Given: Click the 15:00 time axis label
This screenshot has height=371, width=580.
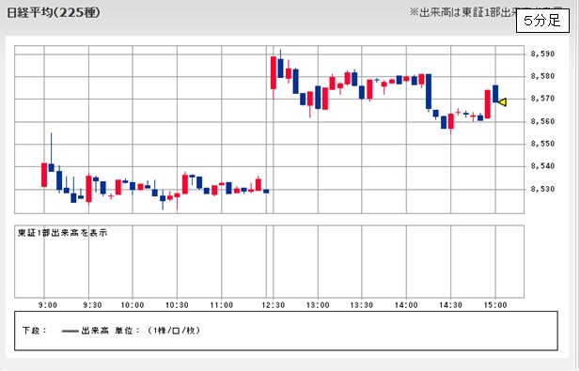Looking at the screenshot, I should (x=495, y=305).
